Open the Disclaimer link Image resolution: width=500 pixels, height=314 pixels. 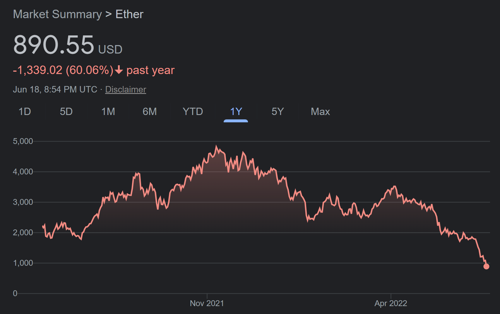pyautogui.click(x=126, y=90)
